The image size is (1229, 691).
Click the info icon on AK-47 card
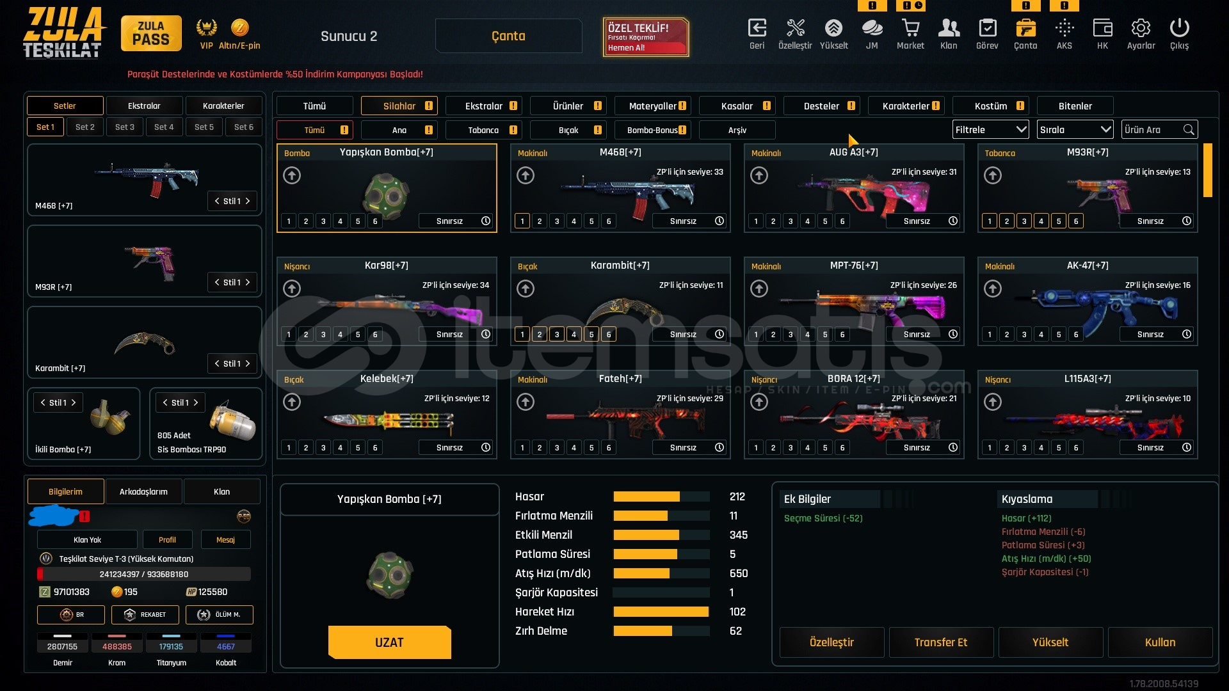(1187, 334)
